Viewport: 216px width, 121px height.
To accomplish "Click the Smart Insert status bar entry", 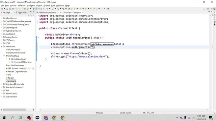I will click(125, 113).
